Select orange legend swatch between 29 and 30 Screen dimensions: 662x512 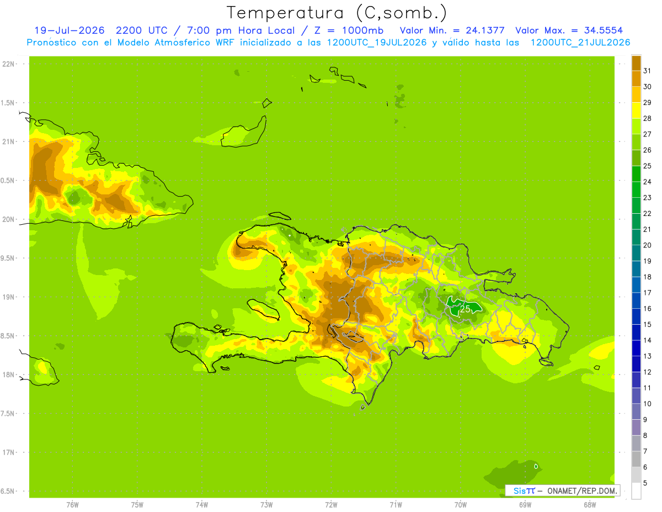click(636, 94)
